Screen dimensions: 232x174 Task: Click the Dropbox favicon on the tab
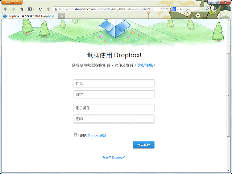(x=5, y=16)
